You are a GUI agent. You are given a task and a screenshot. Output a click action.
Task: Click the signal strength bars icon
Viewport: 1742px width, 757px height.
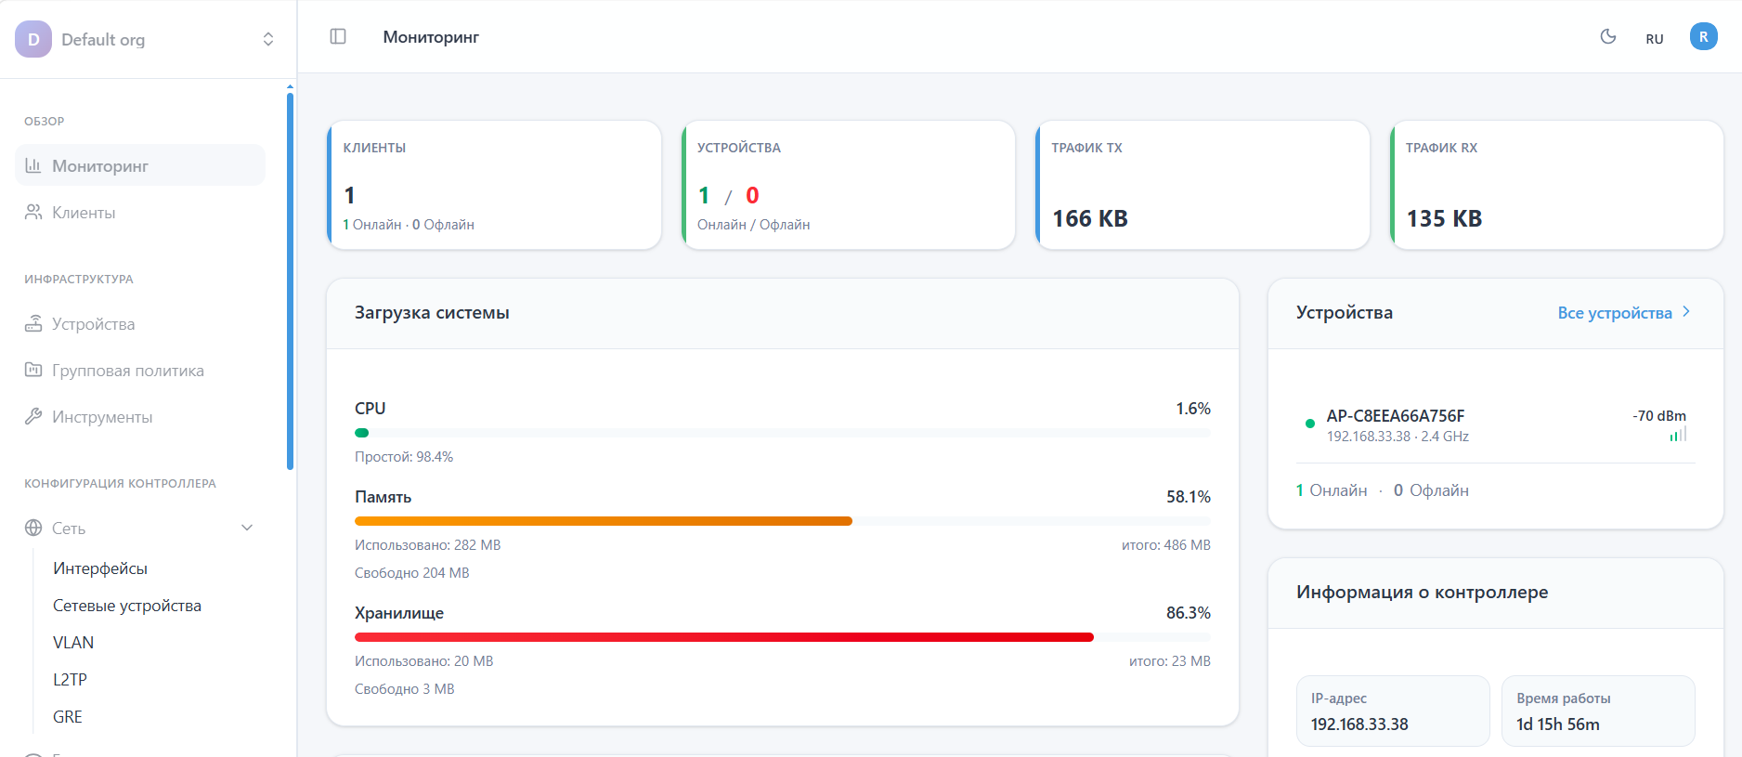[1677, 435]
